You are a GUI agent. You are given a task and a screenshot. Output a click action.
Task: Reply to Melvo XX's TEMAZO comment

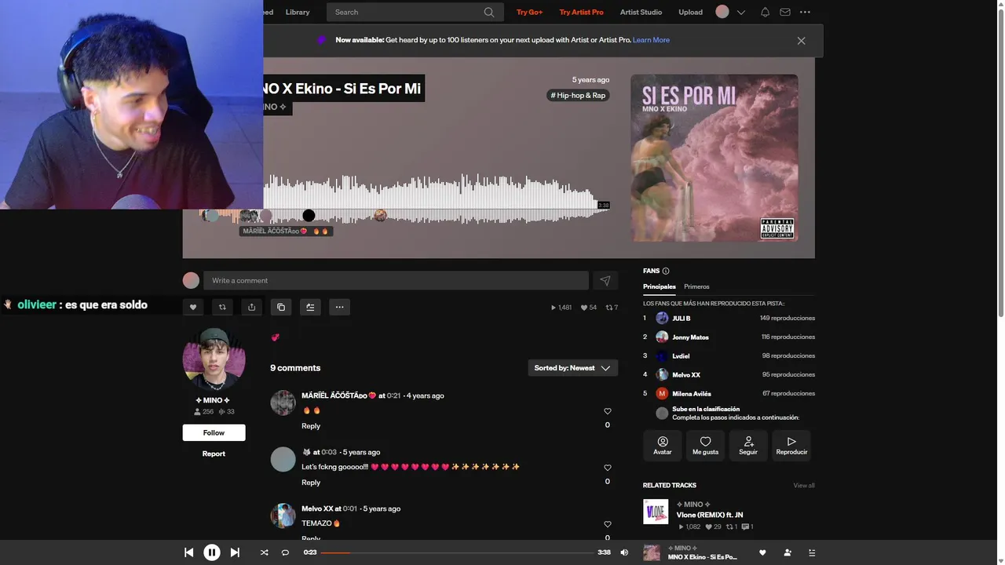[311, 538]
